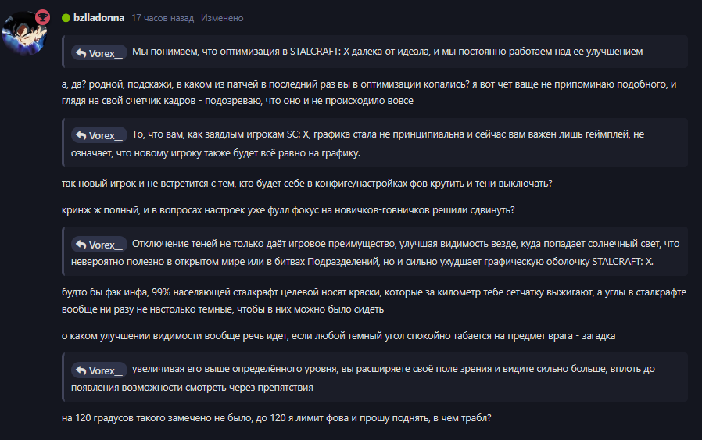Click quote block about Отключение теней
The image size is (702, 440).
click(374, 252)
